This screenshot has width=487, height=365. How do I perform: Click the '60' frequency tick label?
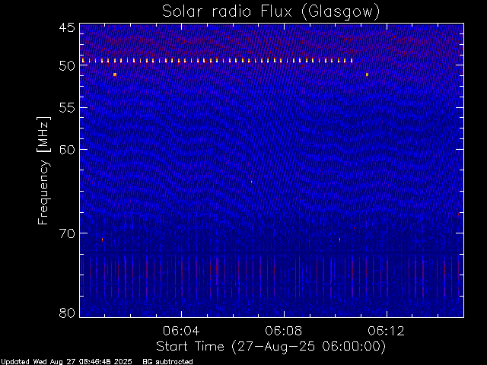67,149
